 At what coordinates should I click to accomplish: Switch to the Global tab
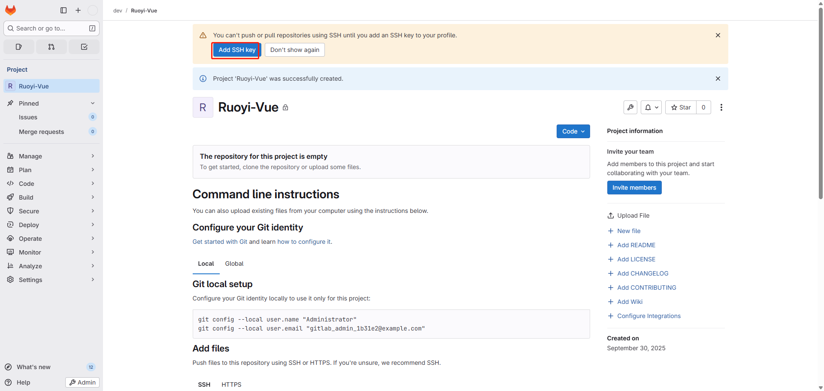pos(234,264)
